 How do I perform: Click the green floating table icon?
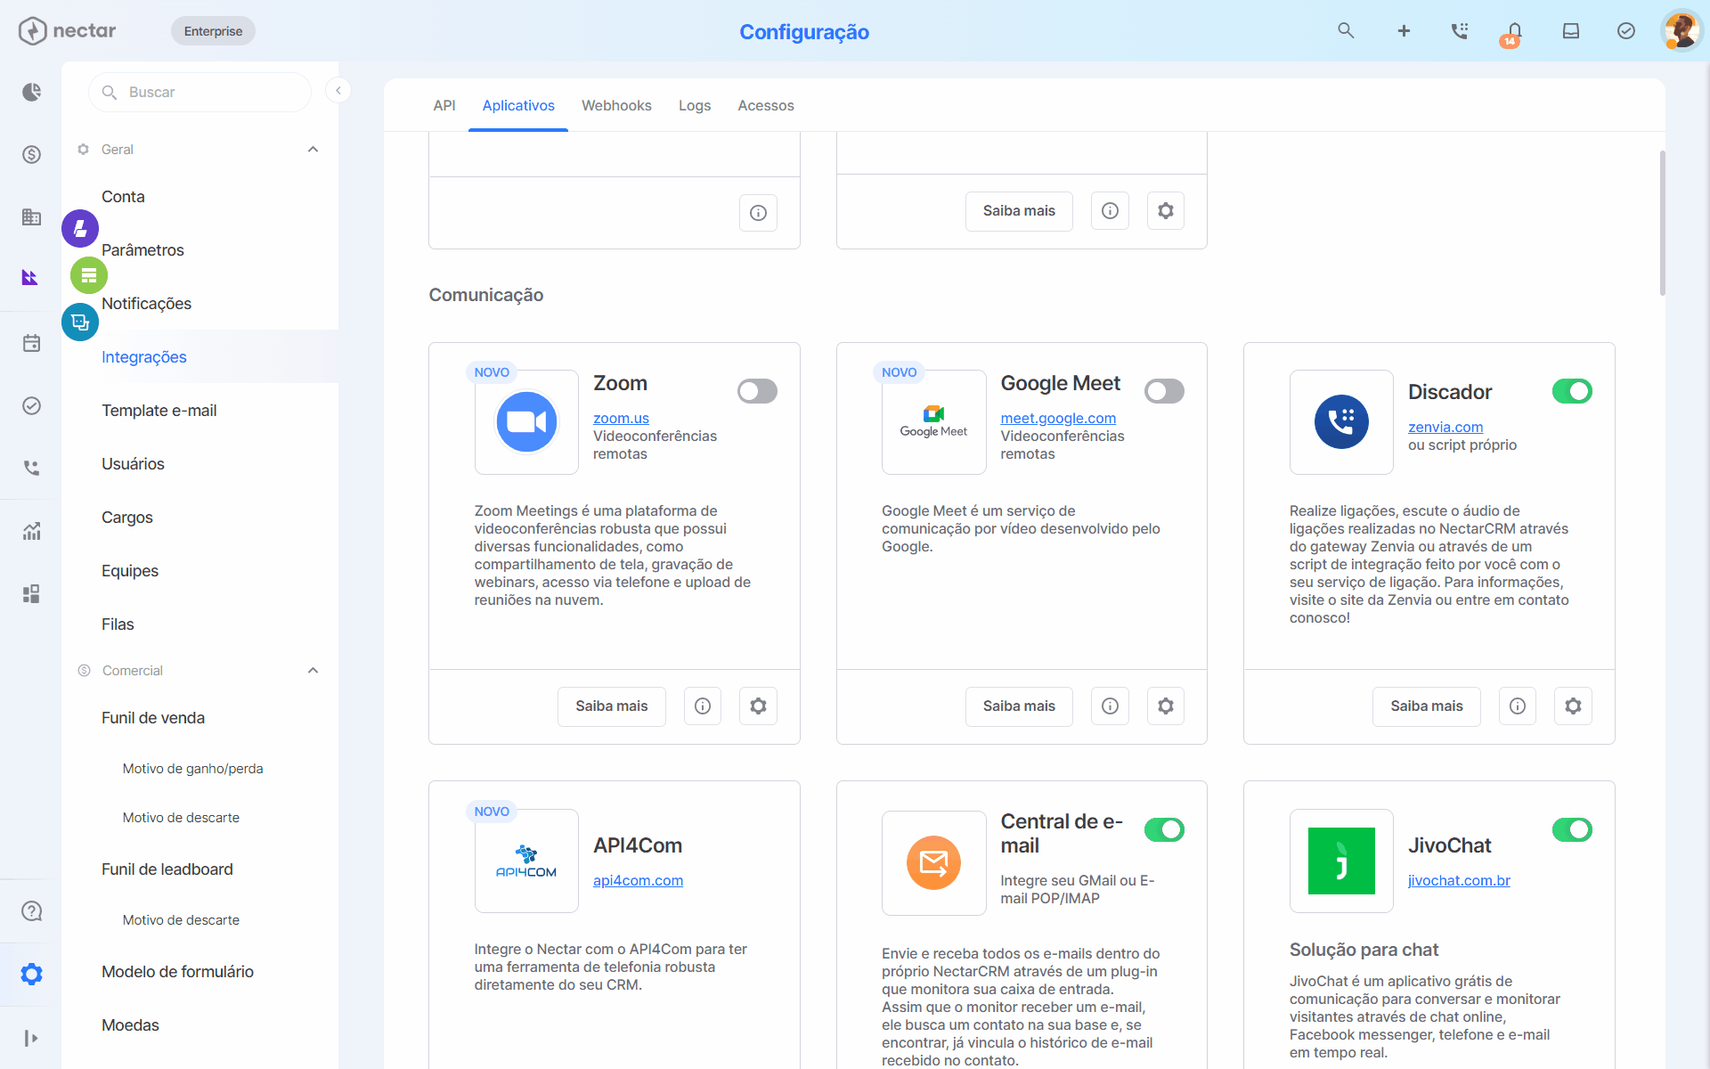[89, 275]
